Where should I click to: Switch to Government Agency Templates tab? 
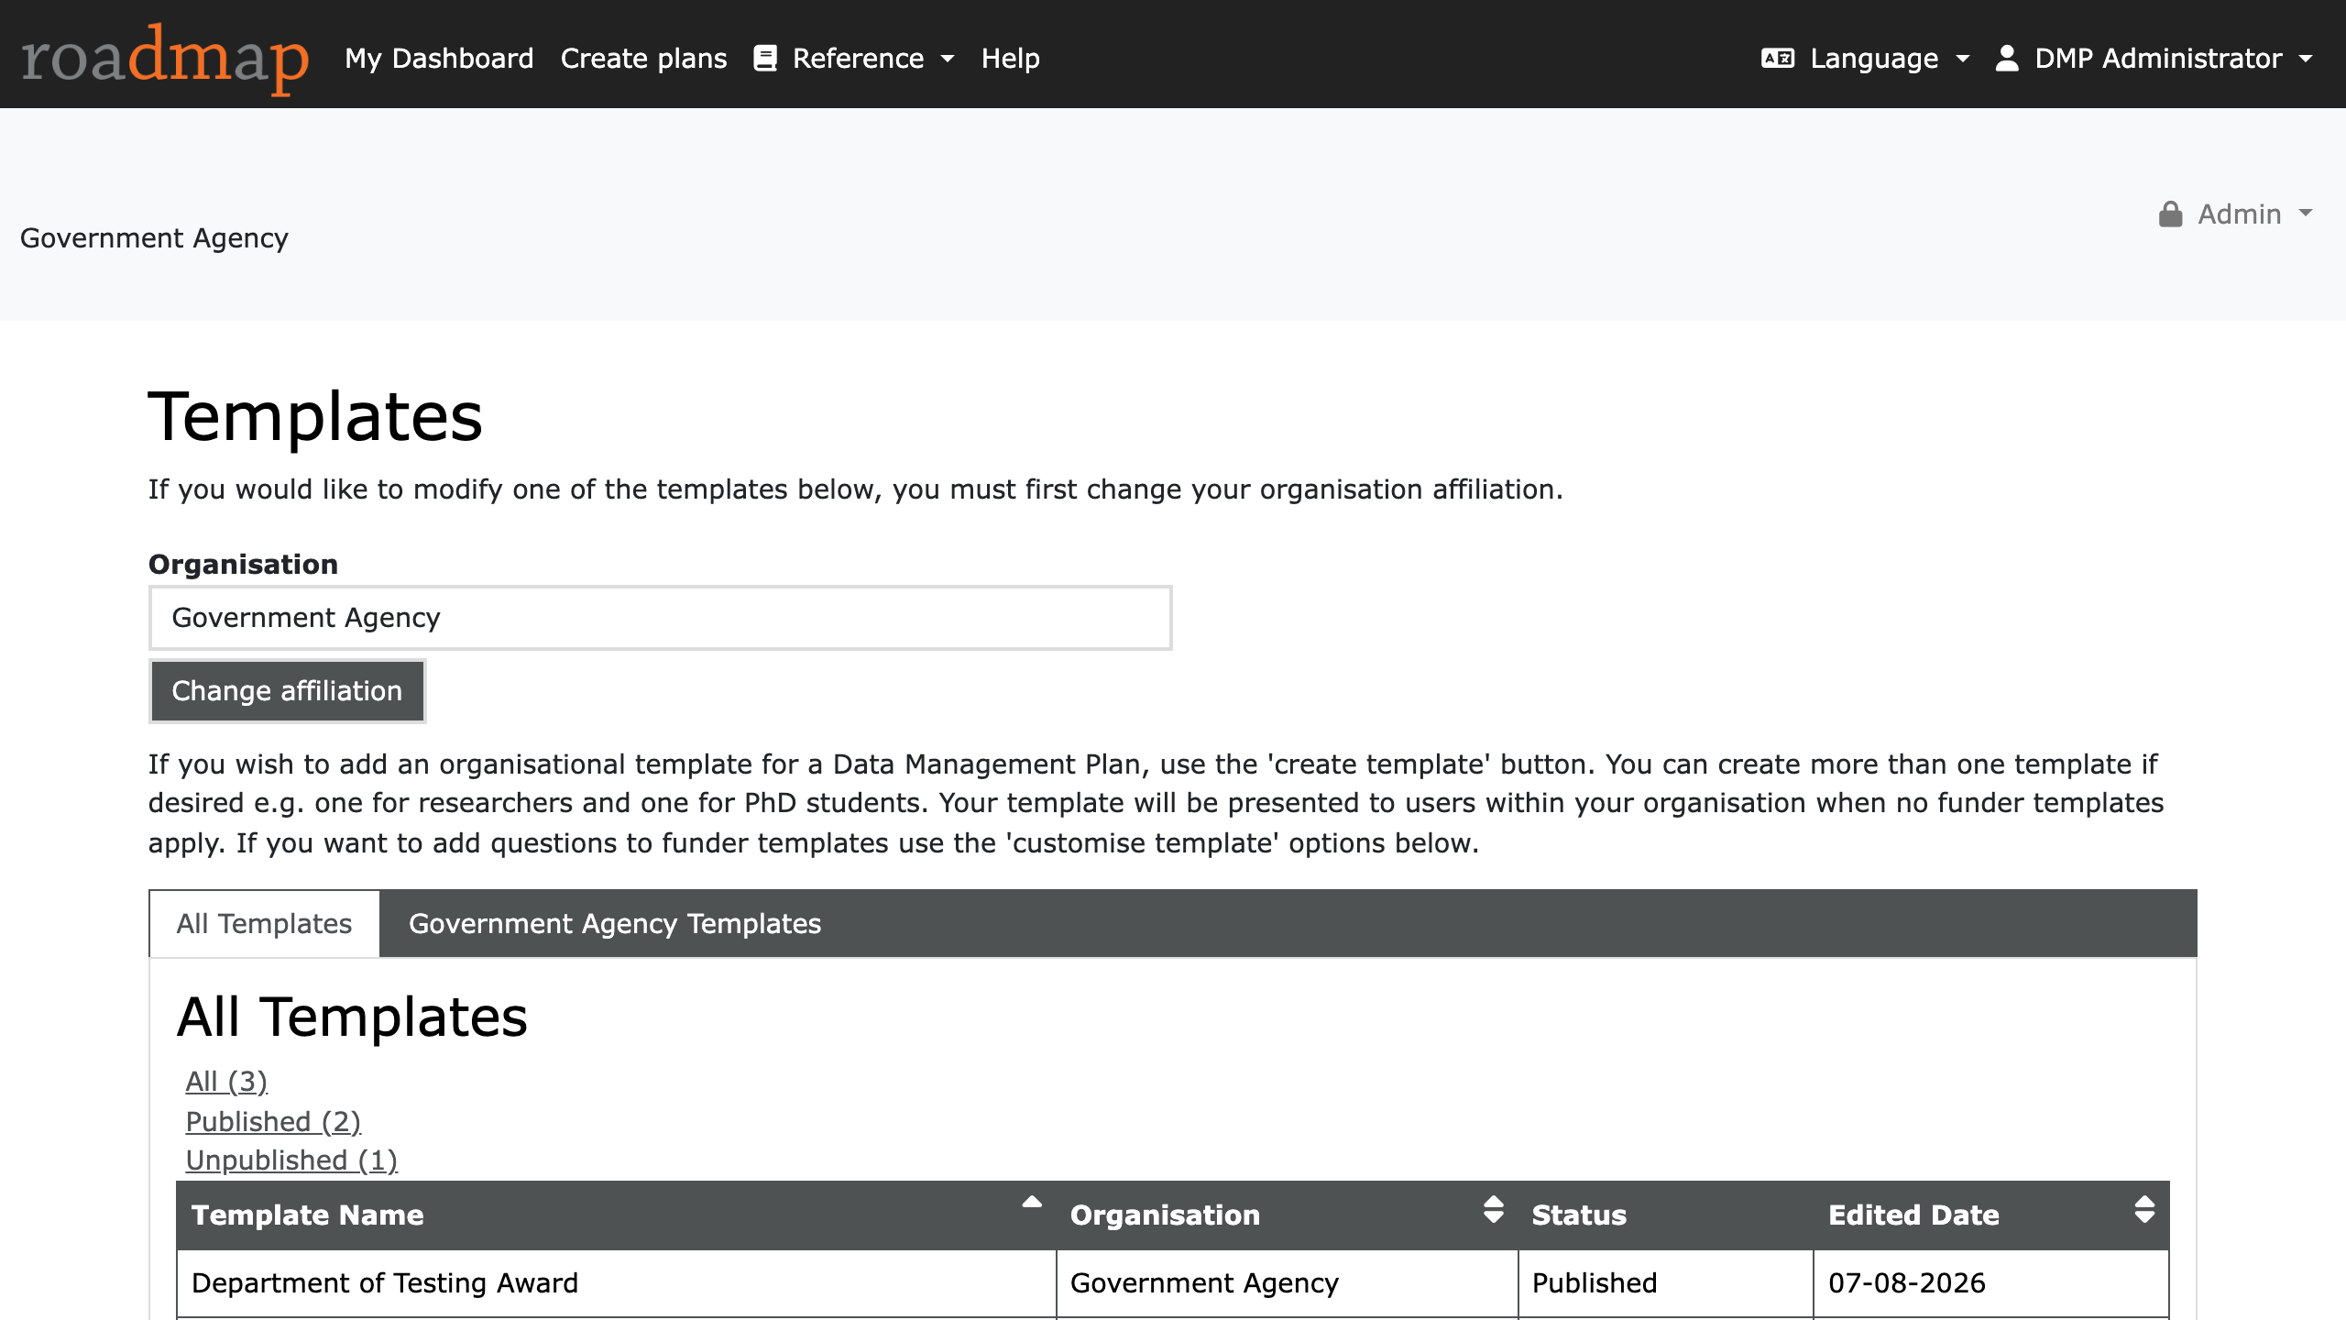coord(615,923)
